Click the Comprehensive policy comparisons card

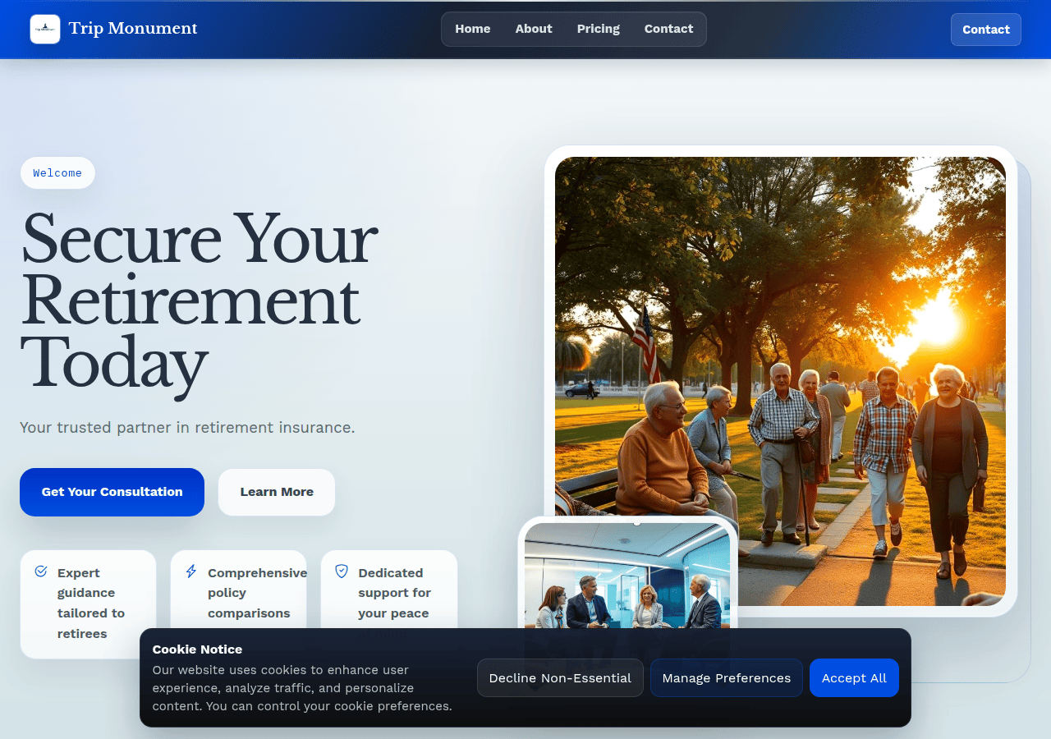pos(238,590)
